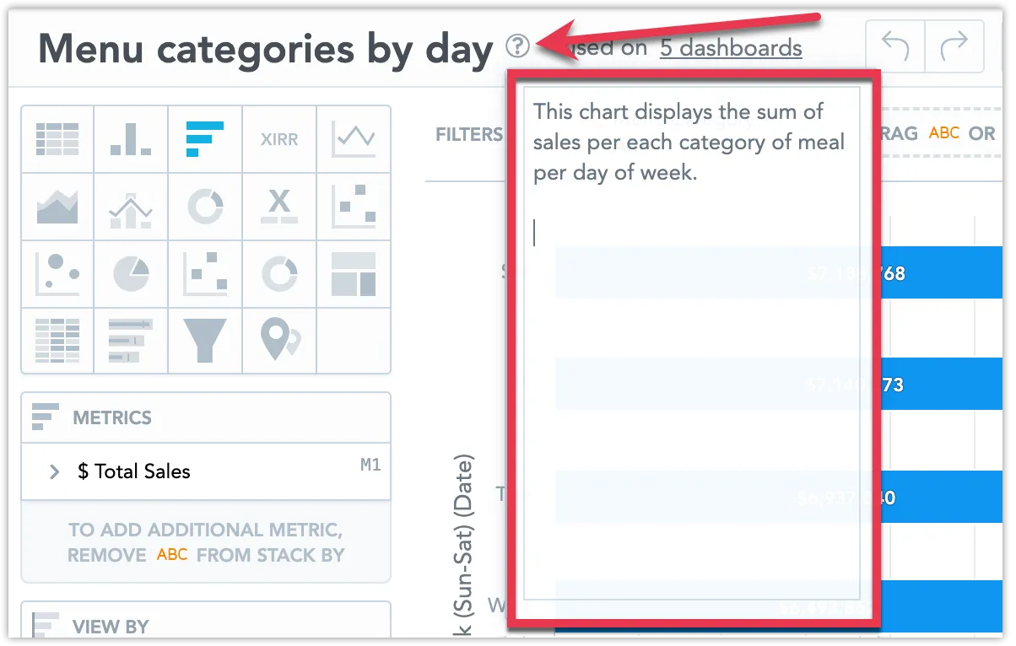The width and height of the screenshot is (1016, 646).
Task: Expand the $ Total Sales metric
Action: click(53, 472)
